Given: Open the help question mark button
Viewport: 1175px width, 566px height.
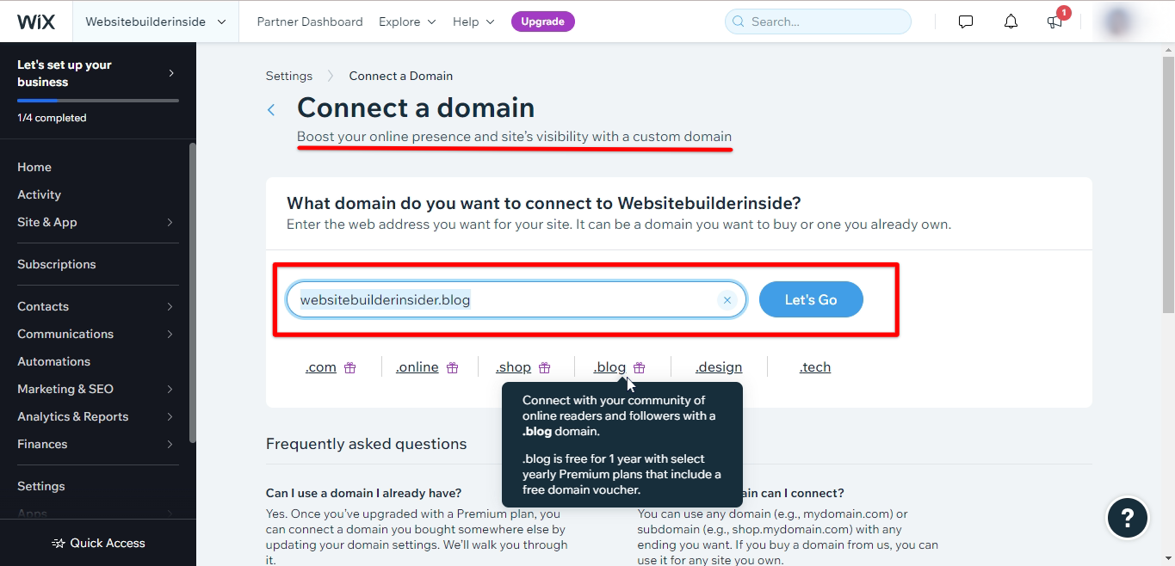Looking at the screenshot, I should click(1127, 518).
